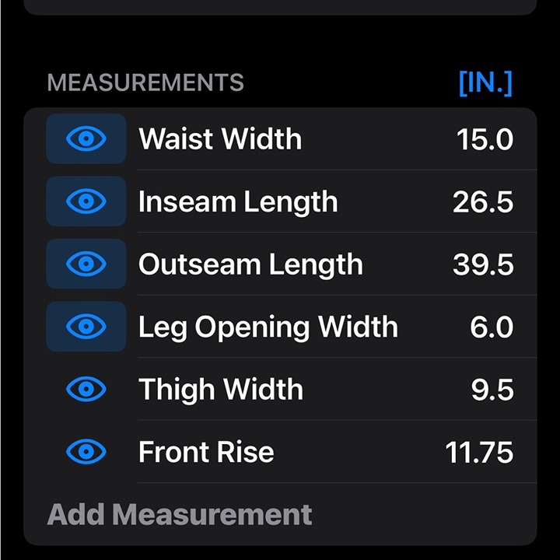The height and width of the screenshot is (560, 560).
Task: Select the Inseam Length label
Action: (x=238, y=202)
